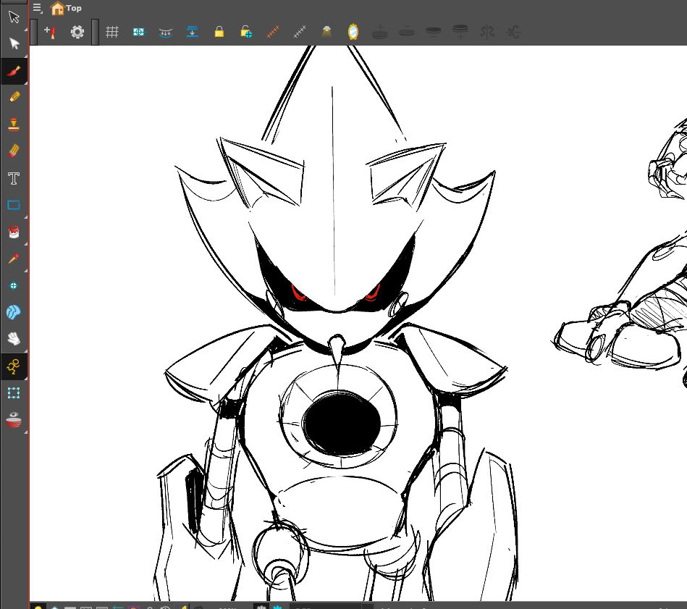
Task: Click greyed layer stack with minus above
Action: click(x=407, y=32)
